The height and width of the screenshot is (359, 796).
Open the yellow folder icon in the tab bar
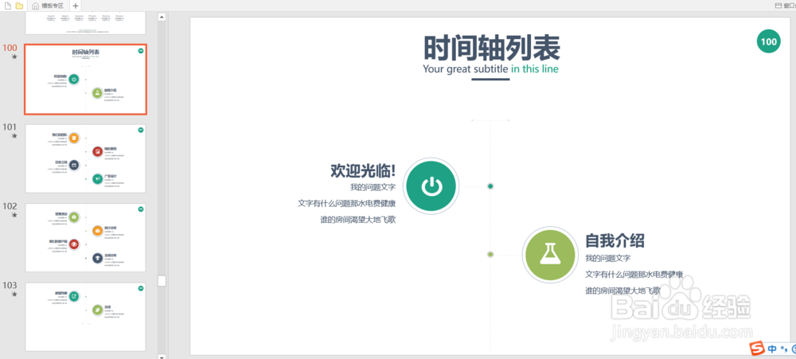pyautogui.click(x=19, y=6)
